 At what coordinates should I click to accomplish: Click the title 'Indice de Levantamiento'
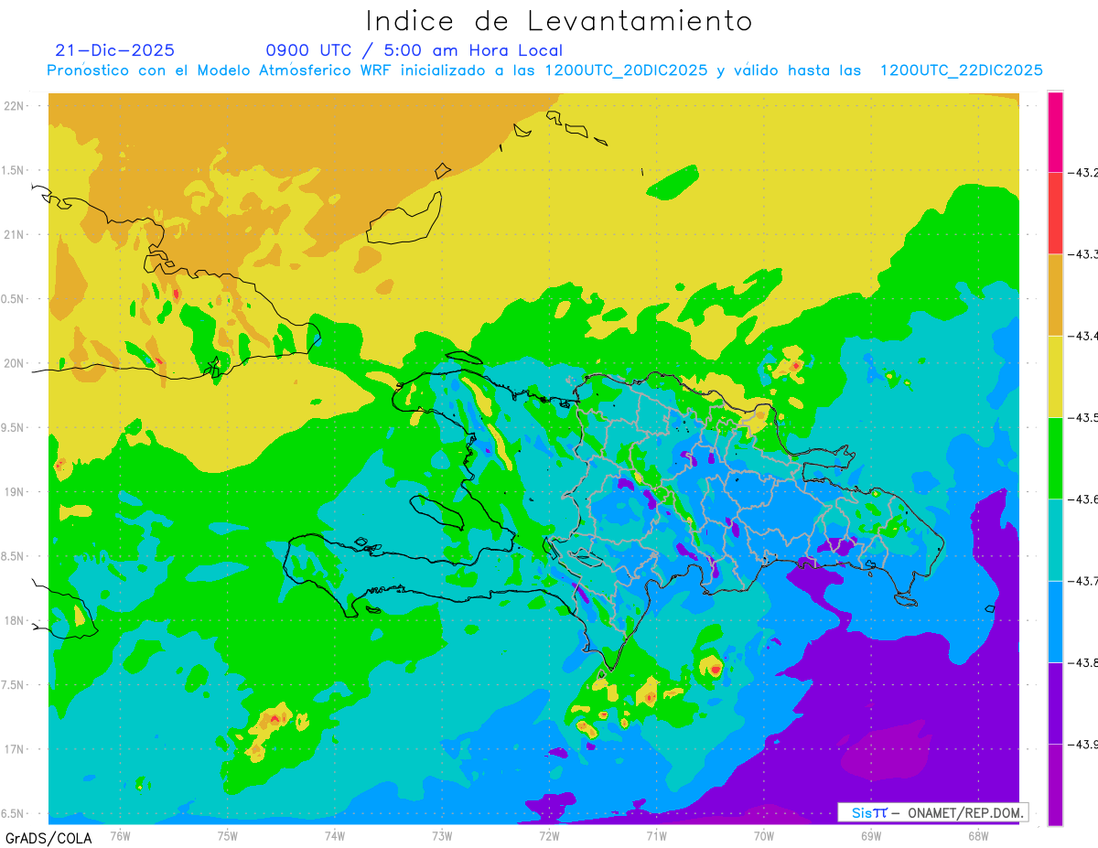click(x=559, y=21)
